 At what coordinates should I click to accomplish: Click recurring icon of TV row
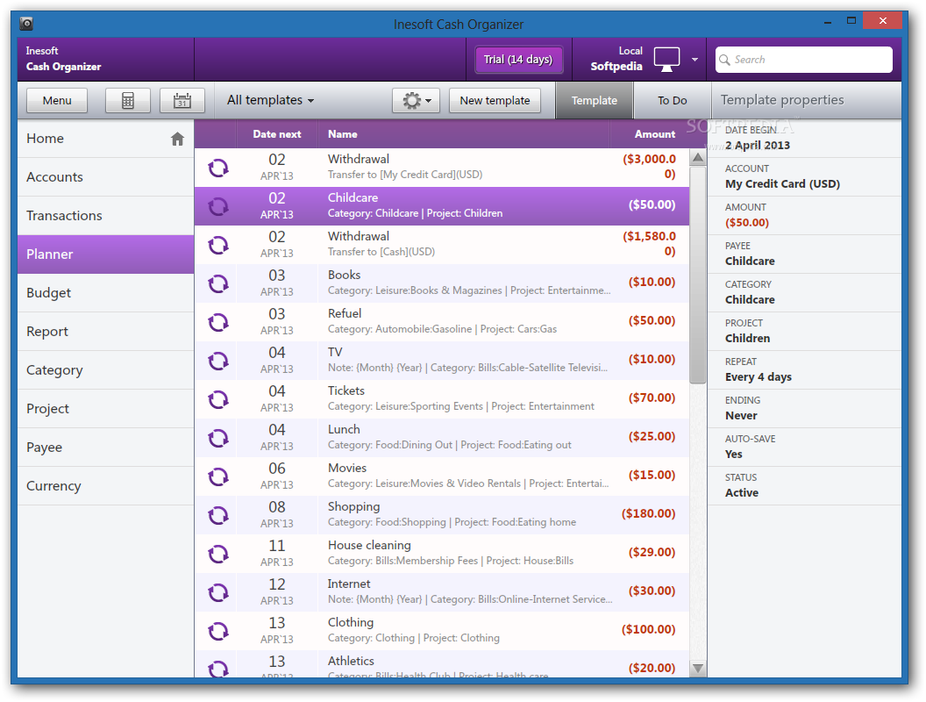coord(218,361)
